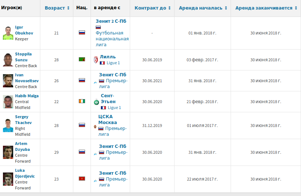
Task: Click the CSKA Moscow club crest icon
Action: pos(96,127)
